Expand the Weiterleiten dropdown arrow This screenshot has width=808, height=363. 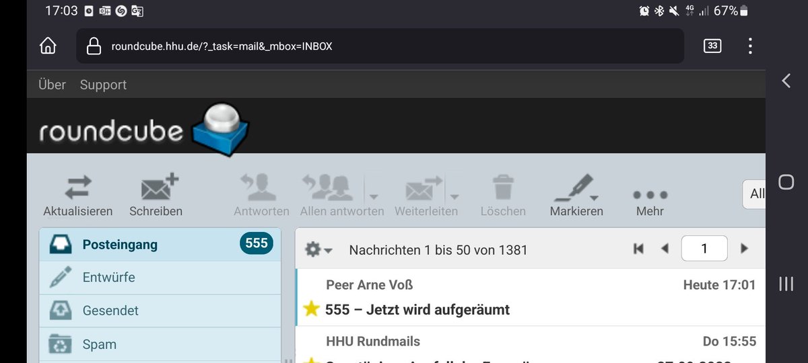point(455,196)
